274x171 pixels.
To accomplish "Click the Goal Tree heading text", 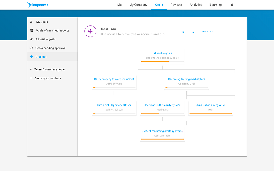I will 108,29.
